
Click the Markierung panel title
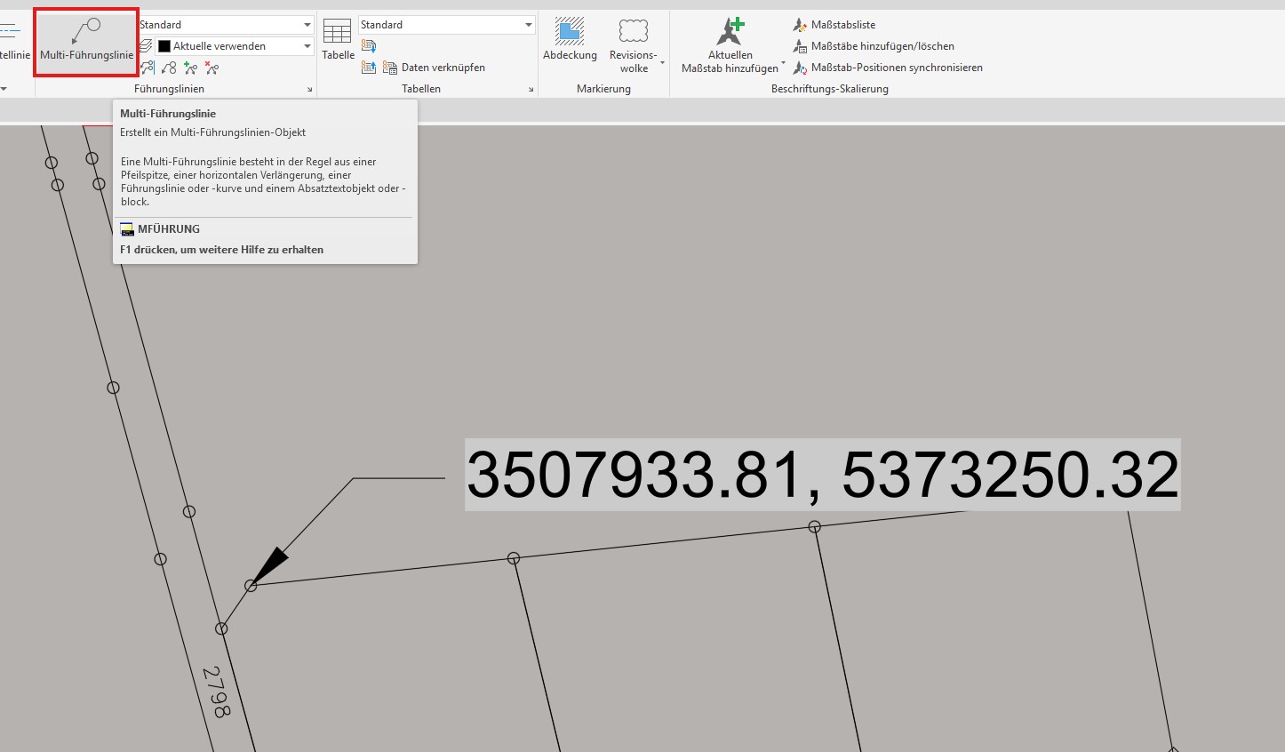603,89
